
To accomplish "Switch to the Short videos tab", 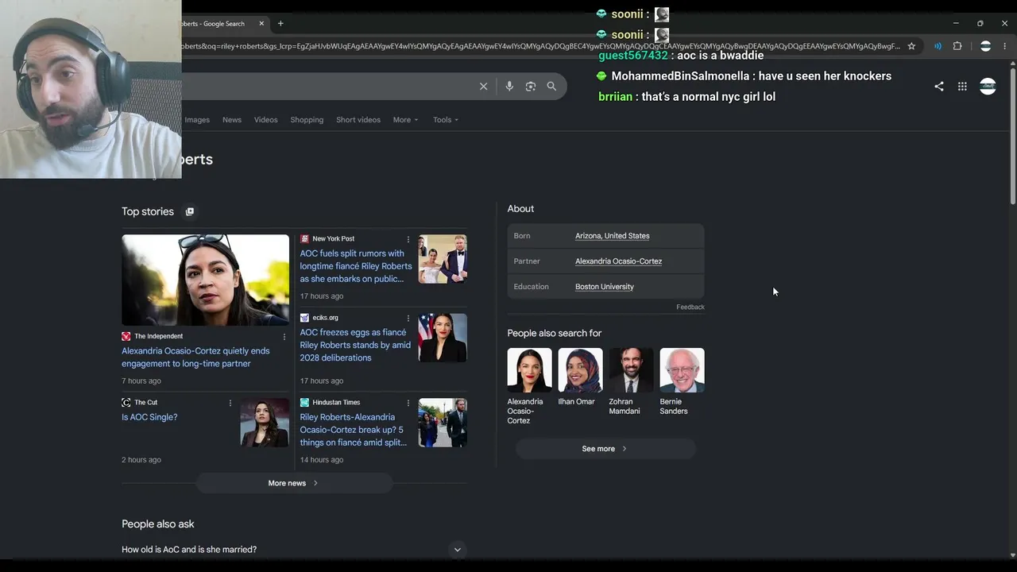I will point(358,120).
